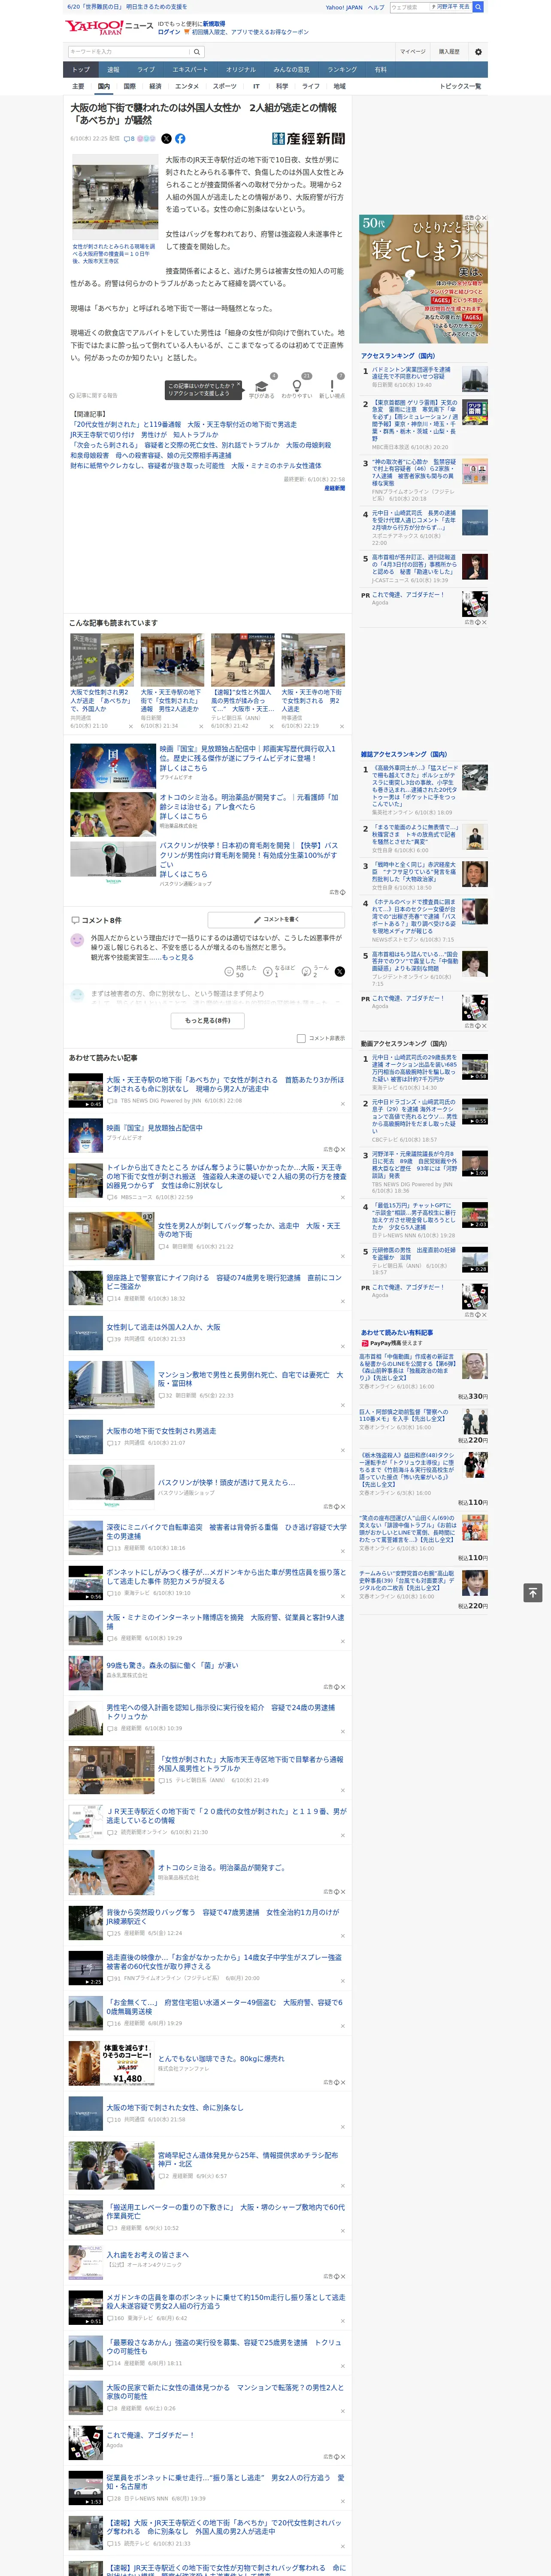Open the ランキング tab
The width and height of the screenshot is (551, 2576).
342,70
